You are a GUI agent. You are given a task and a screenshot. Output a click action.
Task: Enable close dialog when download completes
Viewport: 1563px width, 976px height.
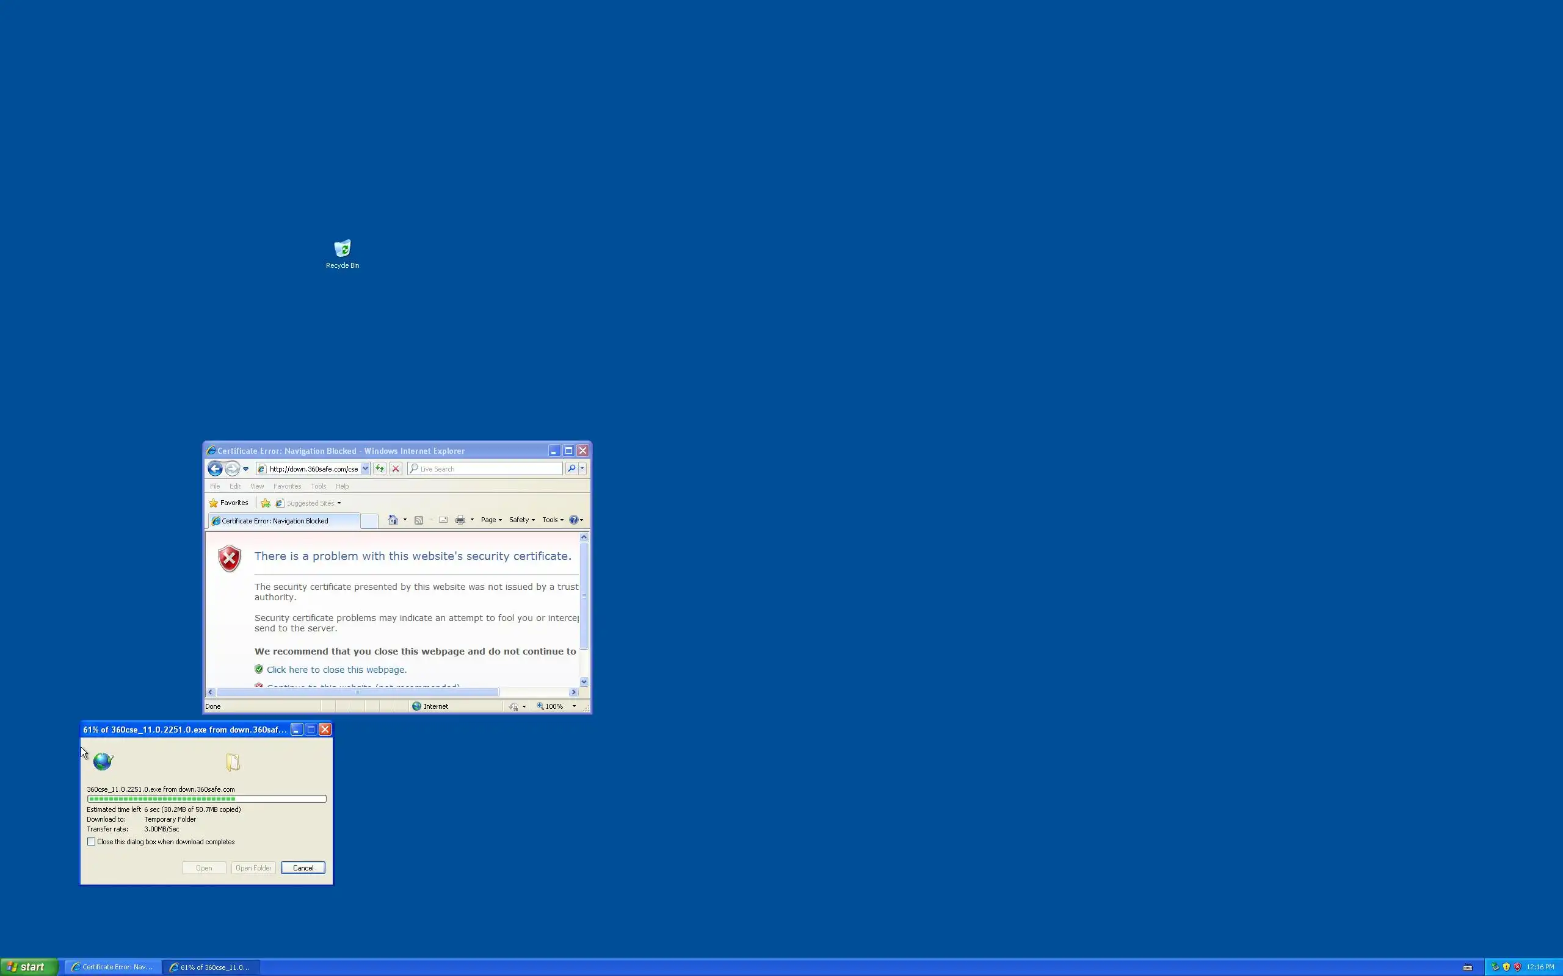92,842
